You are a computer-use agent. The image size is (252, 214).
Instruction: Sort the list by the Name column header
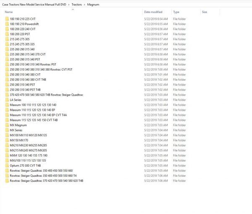[x=9, y=12]
